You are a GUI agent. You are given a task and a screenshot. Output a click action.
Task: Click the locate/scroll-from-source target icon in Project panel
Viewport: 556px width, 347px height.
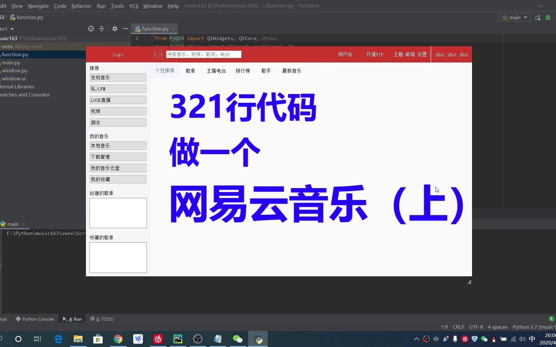coord(91,29)
